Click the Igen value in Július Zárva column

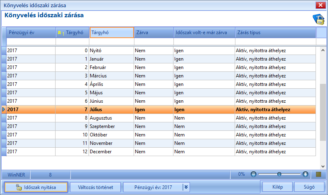[154, 110]
